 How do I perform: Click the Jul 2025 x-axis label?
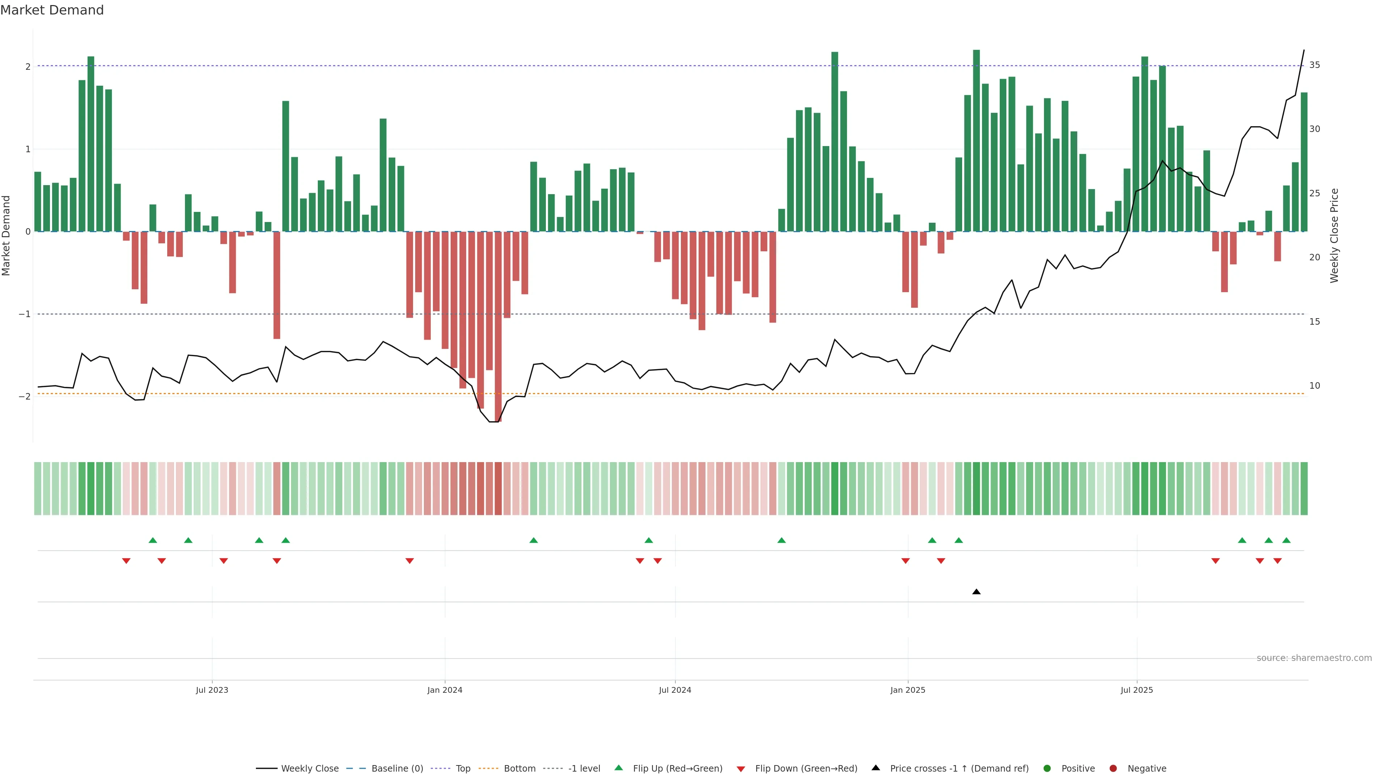pos(1136,690)
